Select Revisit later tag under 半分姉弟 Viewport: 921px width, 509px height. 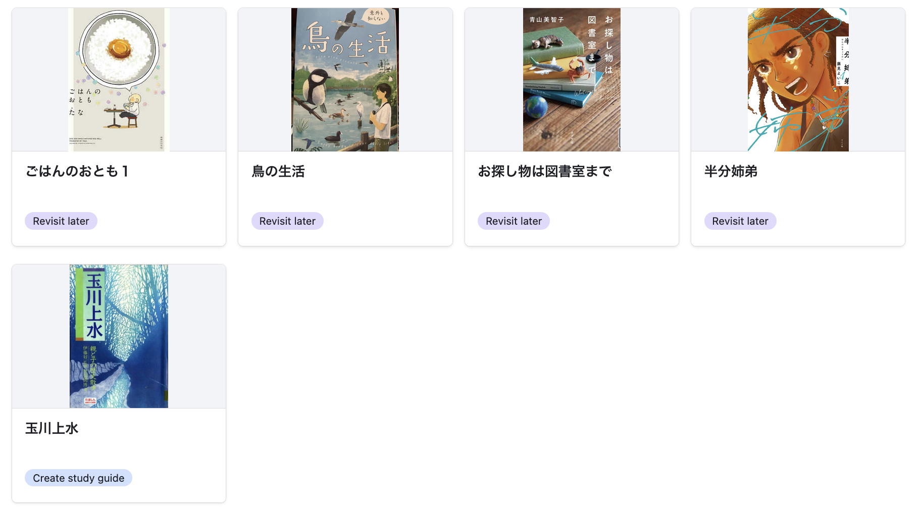[740, 221]
